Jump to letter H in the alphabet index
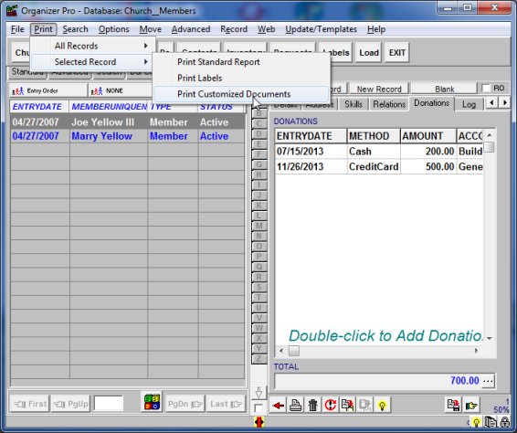Image resolution: width=517 pixels, height=433 pixels. point(258,174)
